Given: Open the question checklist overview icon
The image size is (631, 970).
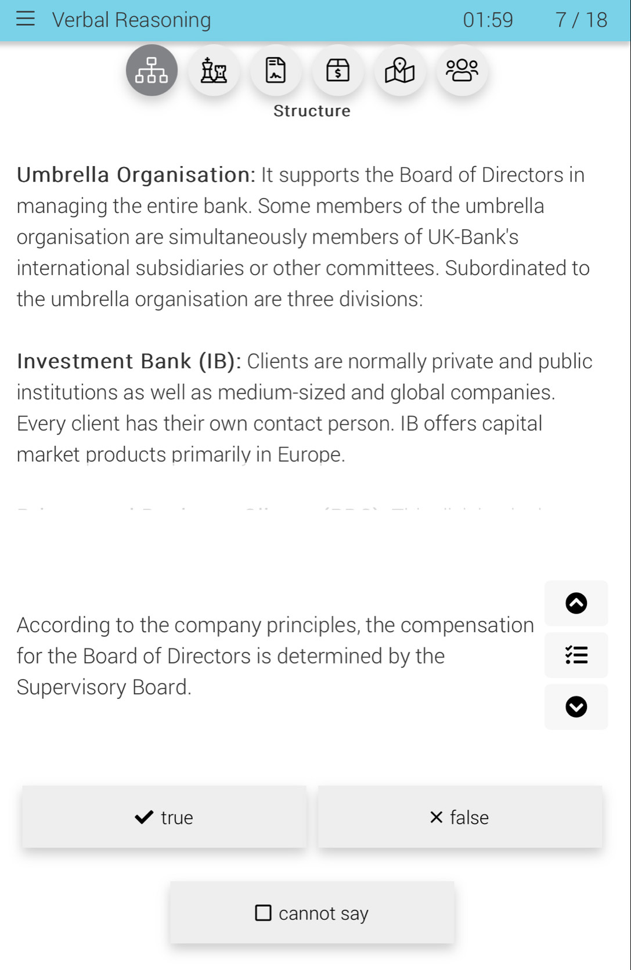Looking at the screenshot, I should click(x=576, y=655).
